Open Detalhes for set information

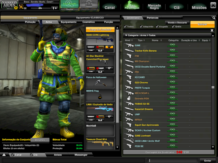[x=40, y=140]
